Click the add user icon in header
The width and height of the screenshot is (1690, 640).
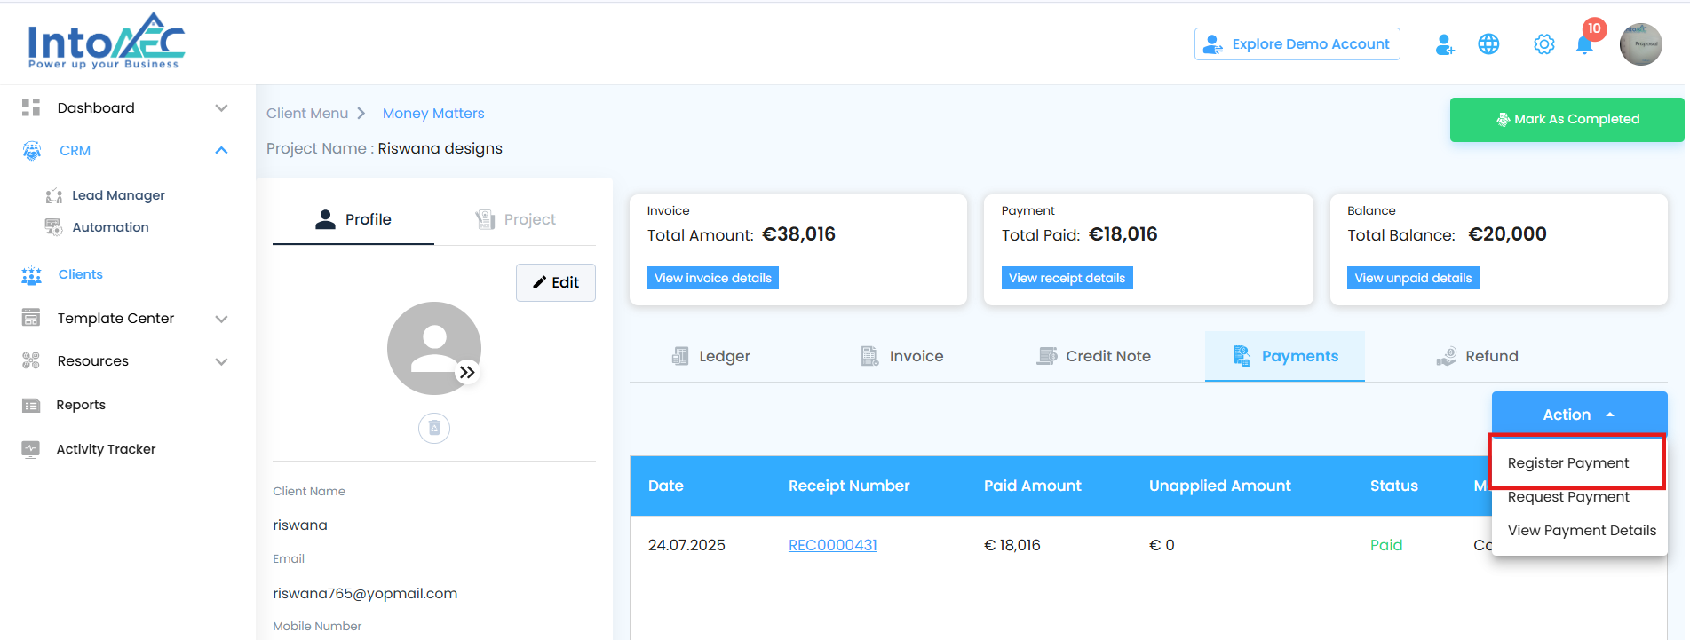click(1445, 44)
